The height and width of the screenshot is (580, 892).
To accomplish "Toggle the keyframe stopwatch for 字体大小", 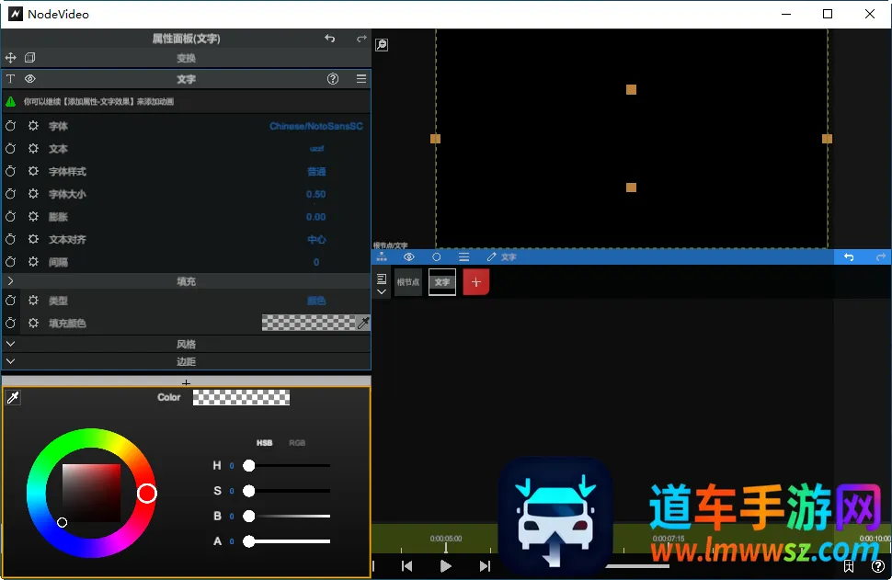I will pyautogui.click(x=11, y=194).
